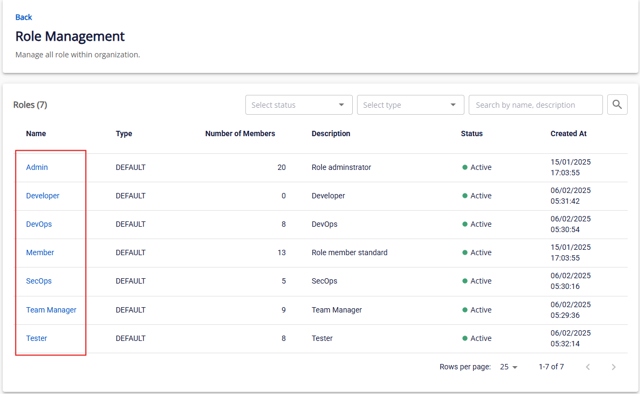Change rows per page value 25
The image size is (640, 394).
[508, 367]
